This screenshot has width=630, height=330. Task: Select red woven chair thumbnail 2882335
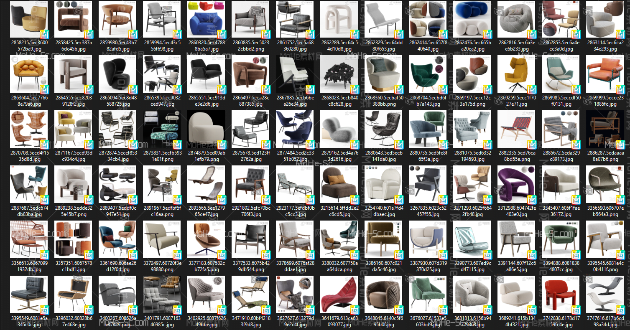(515, 129)
